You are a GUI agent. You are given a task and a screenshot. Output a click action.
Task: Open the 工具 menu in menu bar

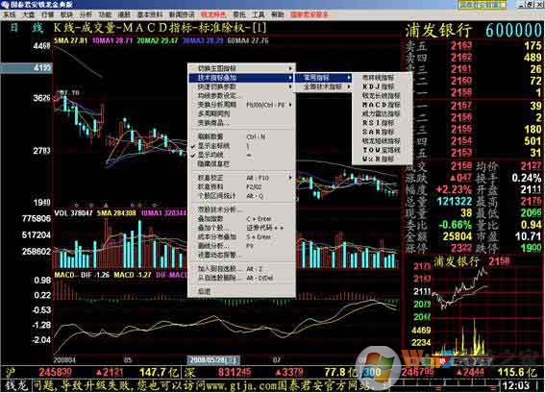click(x=259, y=15)
